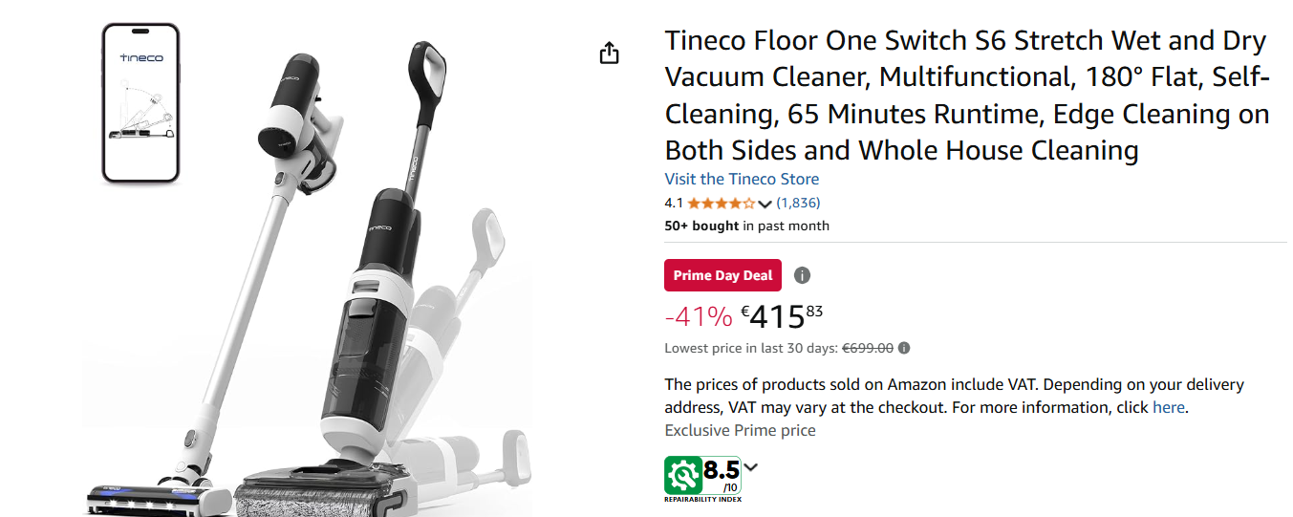Click the 8.5/10 repairability score
The height and width of the screenshot is (517, 1293).
[722, 473]
